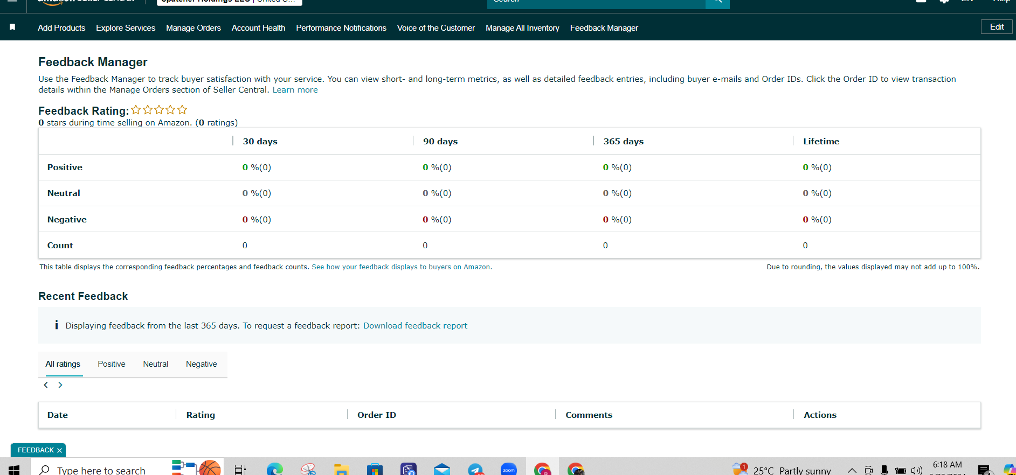Switch to the Negative feedback tab

[x=202, y=364]
